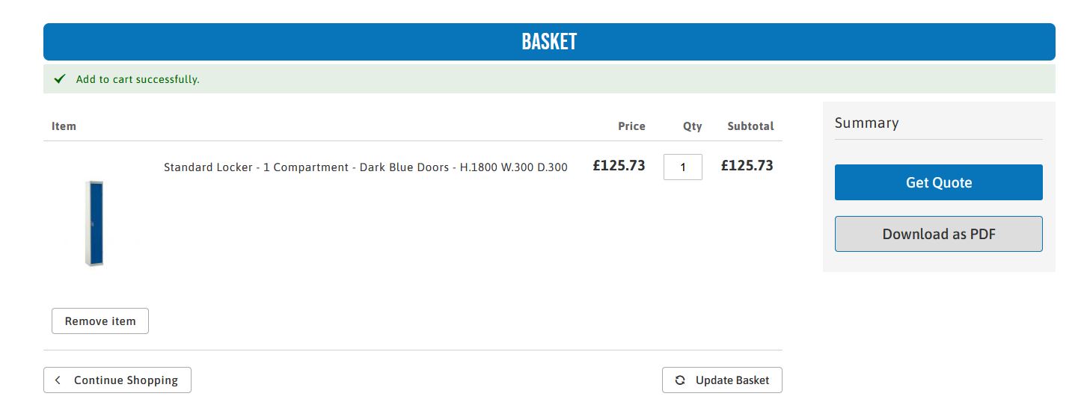Viewport: 1081px width, 411px height.
Task: Click the Continue Shopping button
Action: [x=117, y=380]
